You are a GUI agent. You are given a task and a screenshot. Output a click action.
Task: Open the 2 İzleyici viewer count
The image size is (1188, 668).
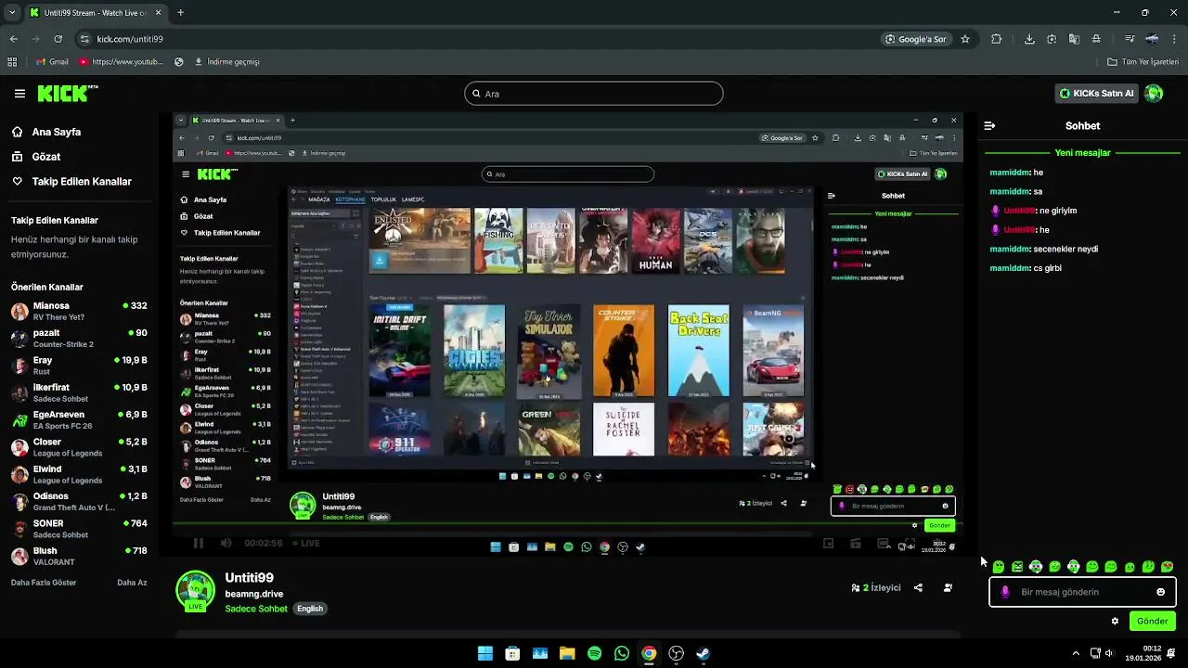coord(876,587)
